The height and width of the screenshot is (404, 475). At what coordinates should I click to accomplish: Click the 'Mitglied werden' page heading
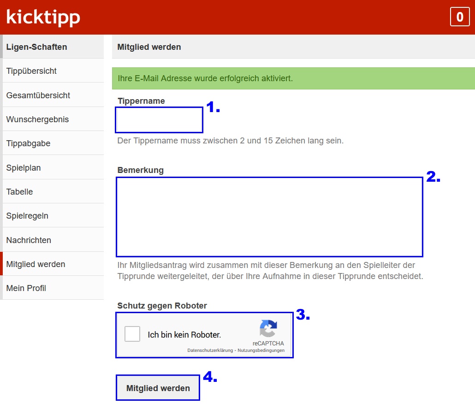click(149, 47)
